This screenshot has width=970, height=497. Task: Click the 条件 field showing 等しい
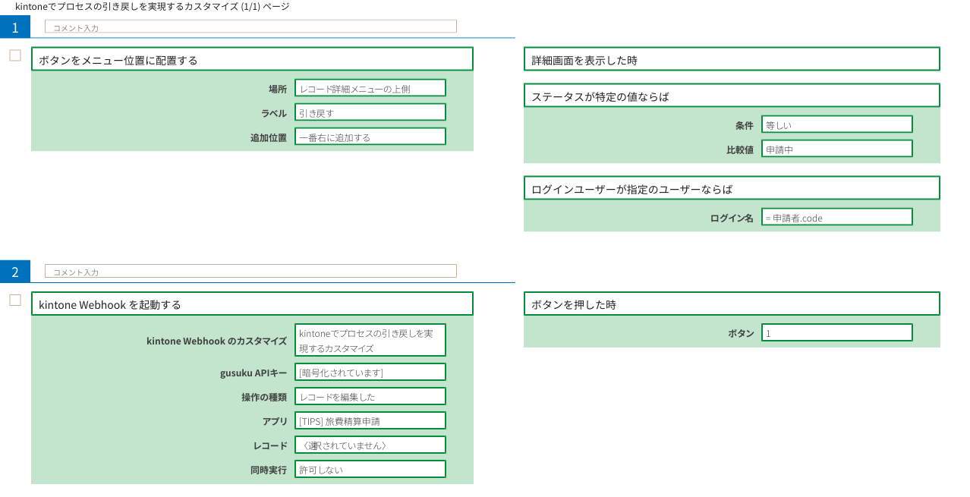[x=837, y=124]
